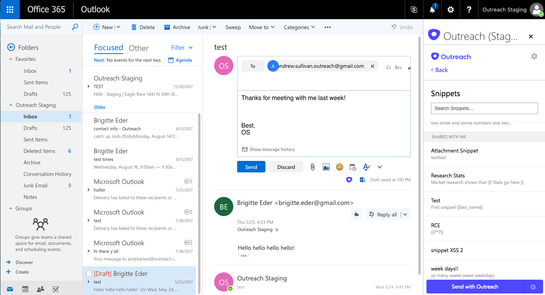The image size is (545, 295).
Task: Click the Send with Outreach button
Action: 475,287
